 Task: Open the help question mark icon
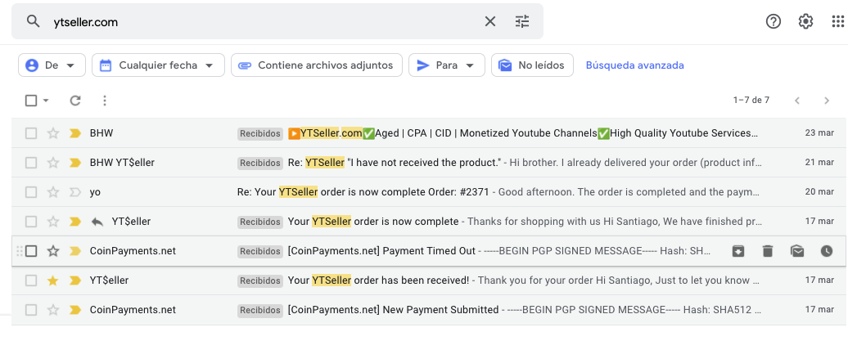point(774,21)
